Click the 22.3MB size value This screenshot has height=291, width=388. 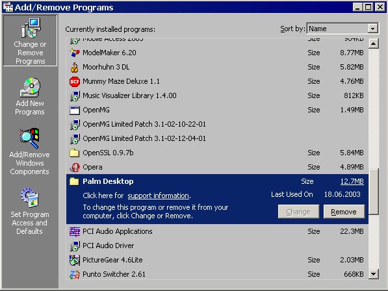tap(352, 232)
